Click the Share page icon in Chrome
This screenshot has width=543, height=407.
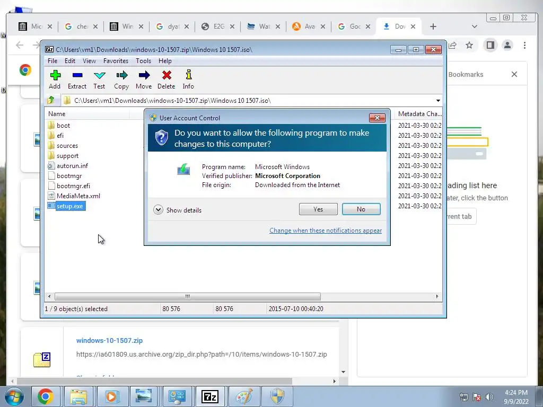tap(452, 46)
